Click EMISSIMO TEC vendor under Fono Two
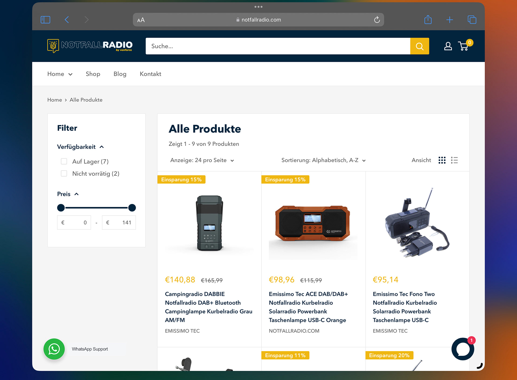Viewport: 517px width, 380px height. click(390, 331)
